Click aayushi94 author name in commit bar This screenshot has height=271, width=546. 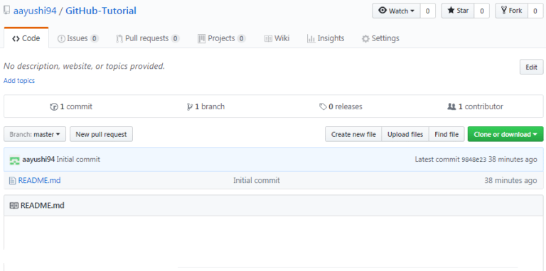coord(38,160)
